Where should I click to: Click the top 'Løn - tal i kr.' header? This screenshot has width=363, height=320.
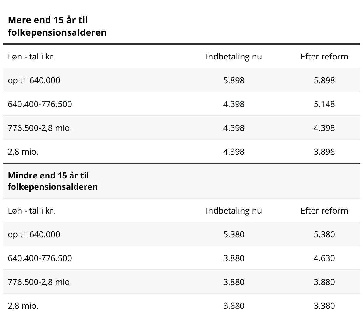click(32, 57)
